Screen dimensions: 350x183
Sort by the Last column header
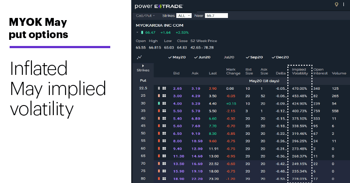tap(213, 73)
